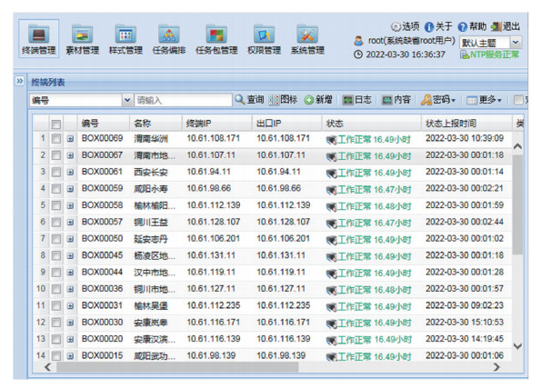This screenshot has width=551, height=388.
Task: Open the 更多 menu in toolbar
Action: point(486,100)
